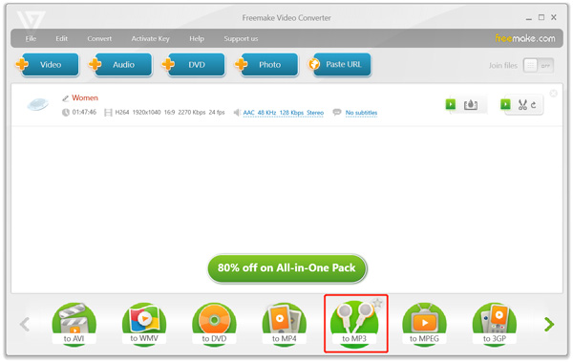
Task: Choose the to WMV output format
Action: coord(144,325)
